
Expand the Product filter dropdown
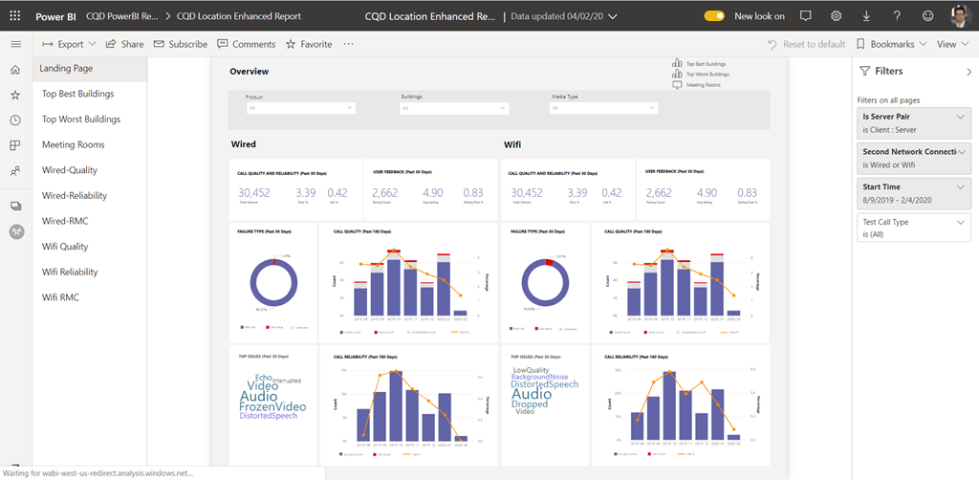pyautogui.click(x=299, y=108)
